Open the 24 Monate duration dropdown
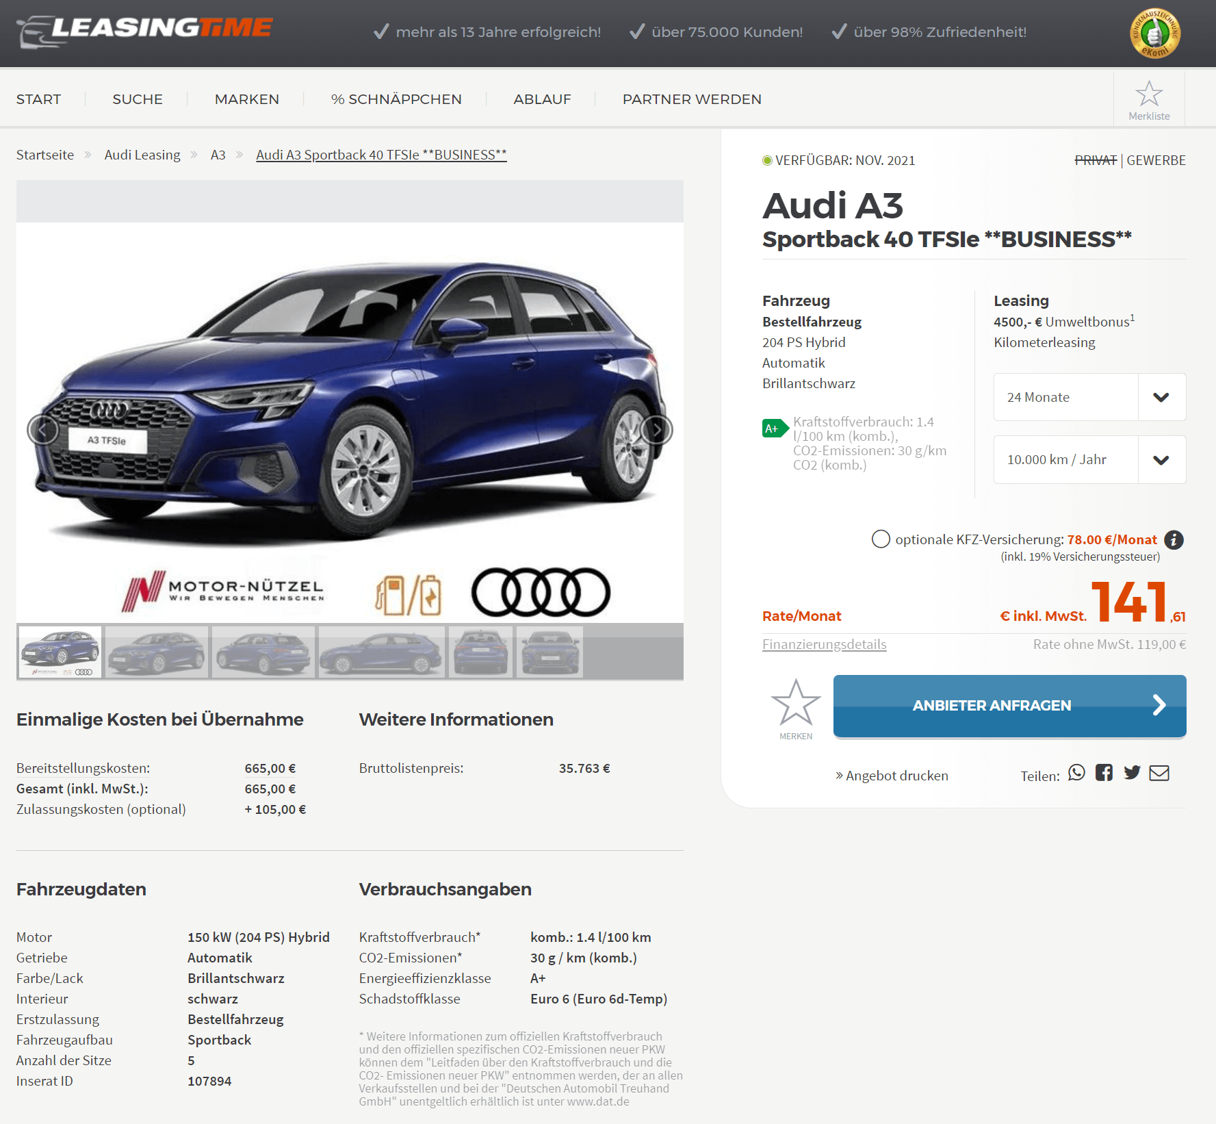This screenshot has width=1216, height=1124. [x=1089, y=397]
